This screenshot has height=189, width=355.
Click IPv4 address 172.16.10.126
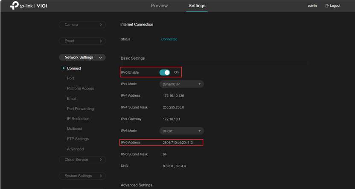173,96
